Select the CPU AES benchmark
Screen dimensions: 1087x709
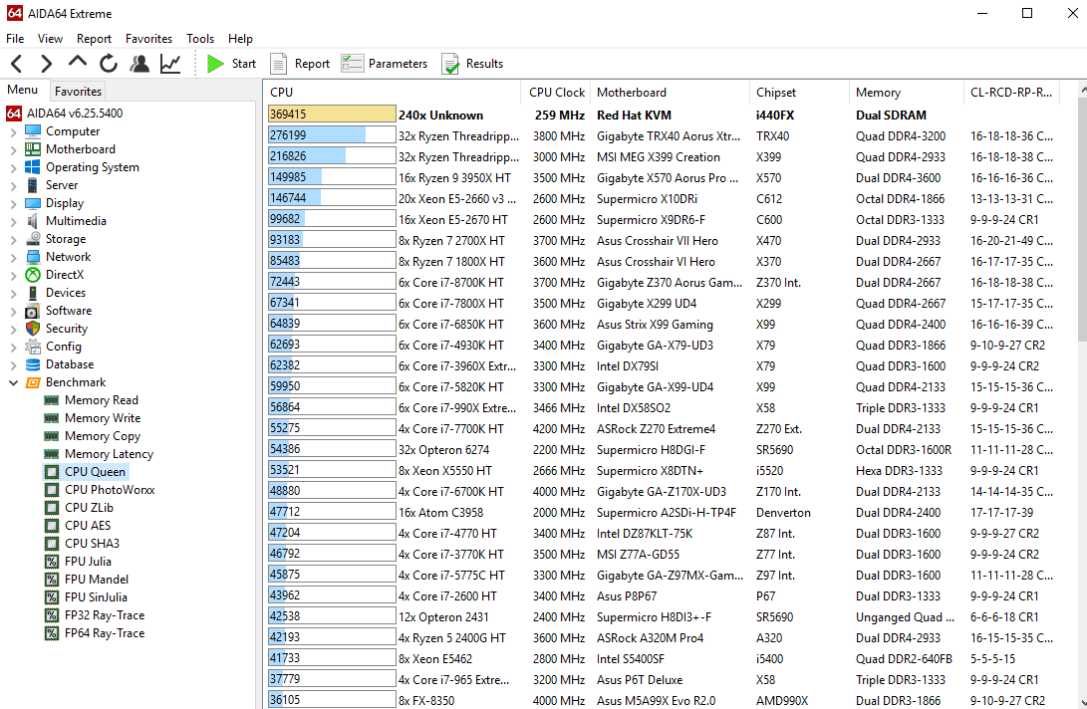coord(88,526)
